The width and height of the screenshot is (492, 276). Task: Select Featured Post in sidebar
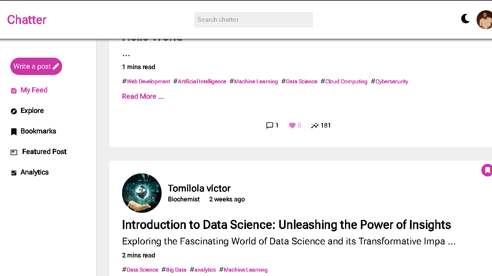(44, 152)
